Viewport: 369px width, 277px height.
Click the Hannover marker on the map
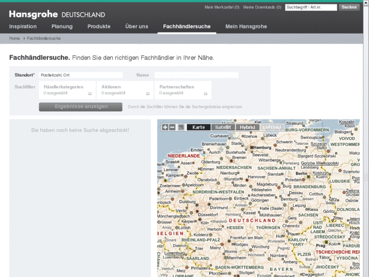247,180
